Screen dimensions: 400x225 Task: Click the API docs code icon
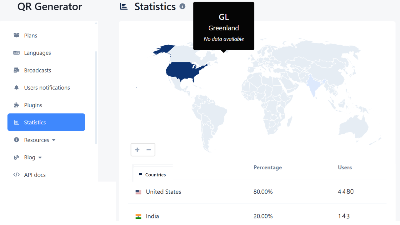coord(16,175)
